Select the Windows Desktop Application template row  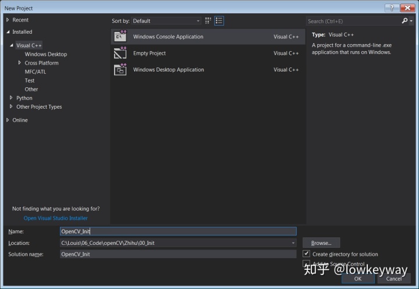[208, 69]
